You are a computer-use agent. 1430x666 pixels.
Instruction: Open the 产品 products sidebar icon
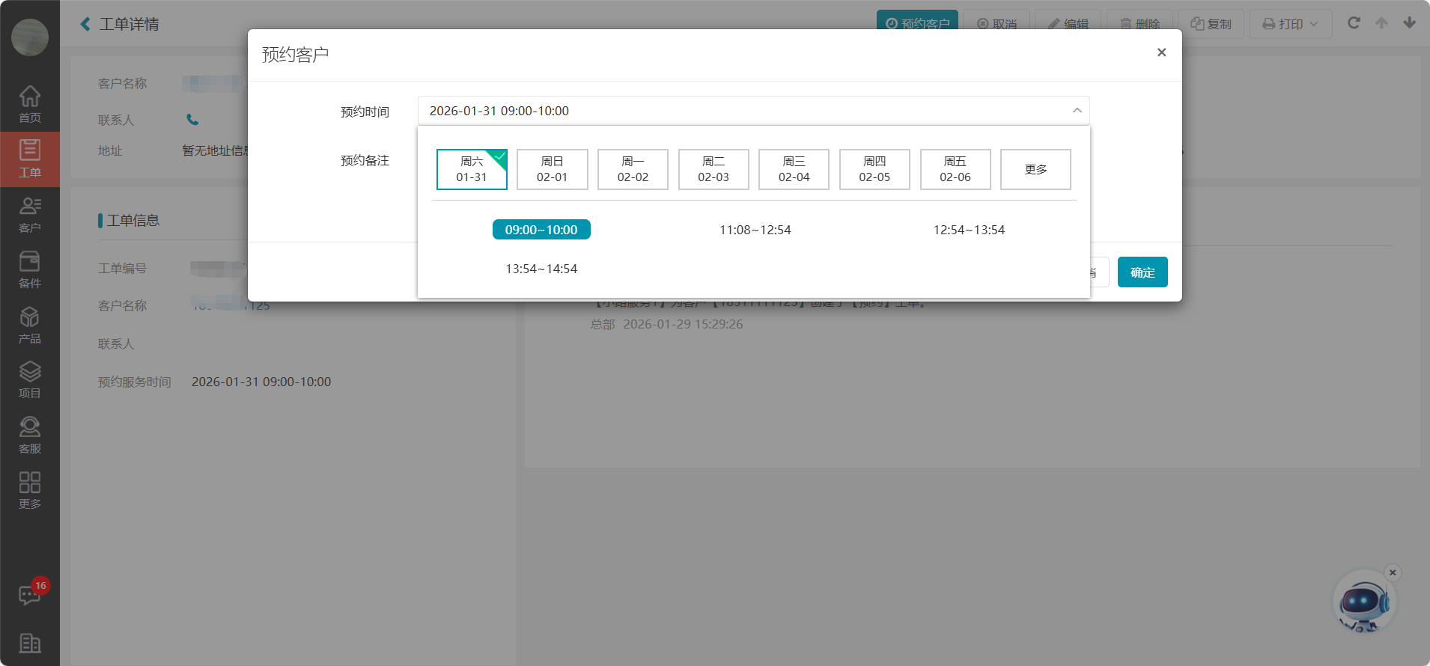click(29, 325)
